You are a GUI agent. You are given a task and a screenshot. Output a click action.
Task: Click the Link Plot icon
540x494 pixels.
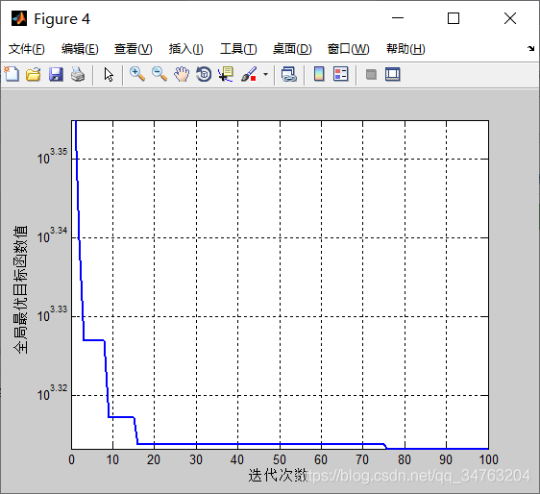click(x=289, y=74)
